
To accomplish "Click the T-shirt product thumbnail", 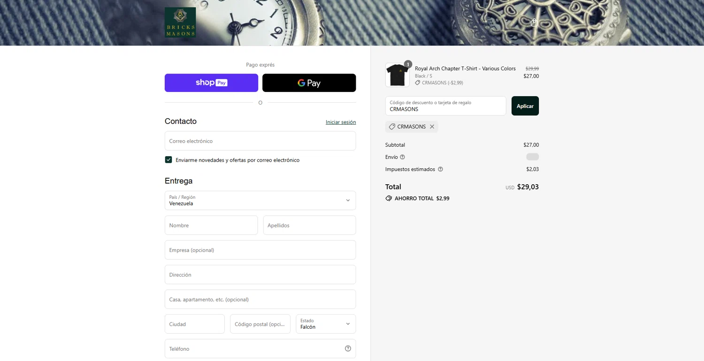I will pos(397,75).
